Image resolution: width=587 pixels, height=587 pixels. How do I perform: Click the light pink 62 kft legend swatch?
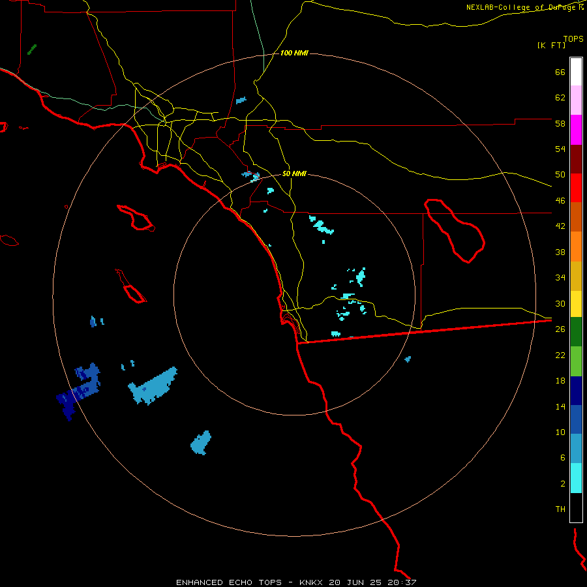(x=576, y=100)
